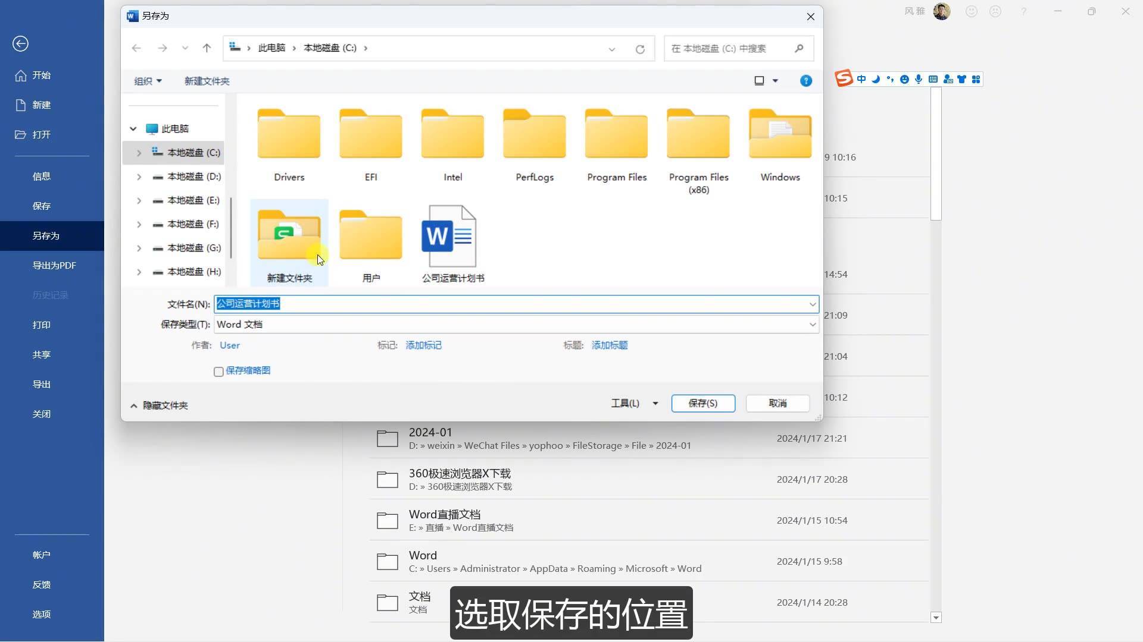Image resolution: width=1143 pixels, height=642 pixels.
Task: Select the Windows folder icon
Action: (x=780, y=134)
